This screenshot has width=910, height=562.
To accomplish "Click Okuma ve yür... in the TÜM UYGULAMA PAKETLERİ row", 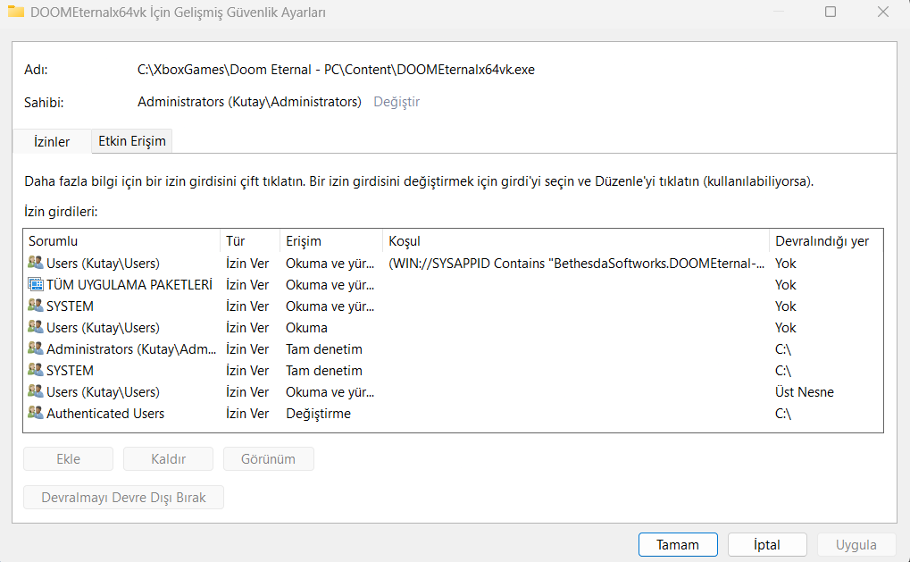I will click(330, 284).
